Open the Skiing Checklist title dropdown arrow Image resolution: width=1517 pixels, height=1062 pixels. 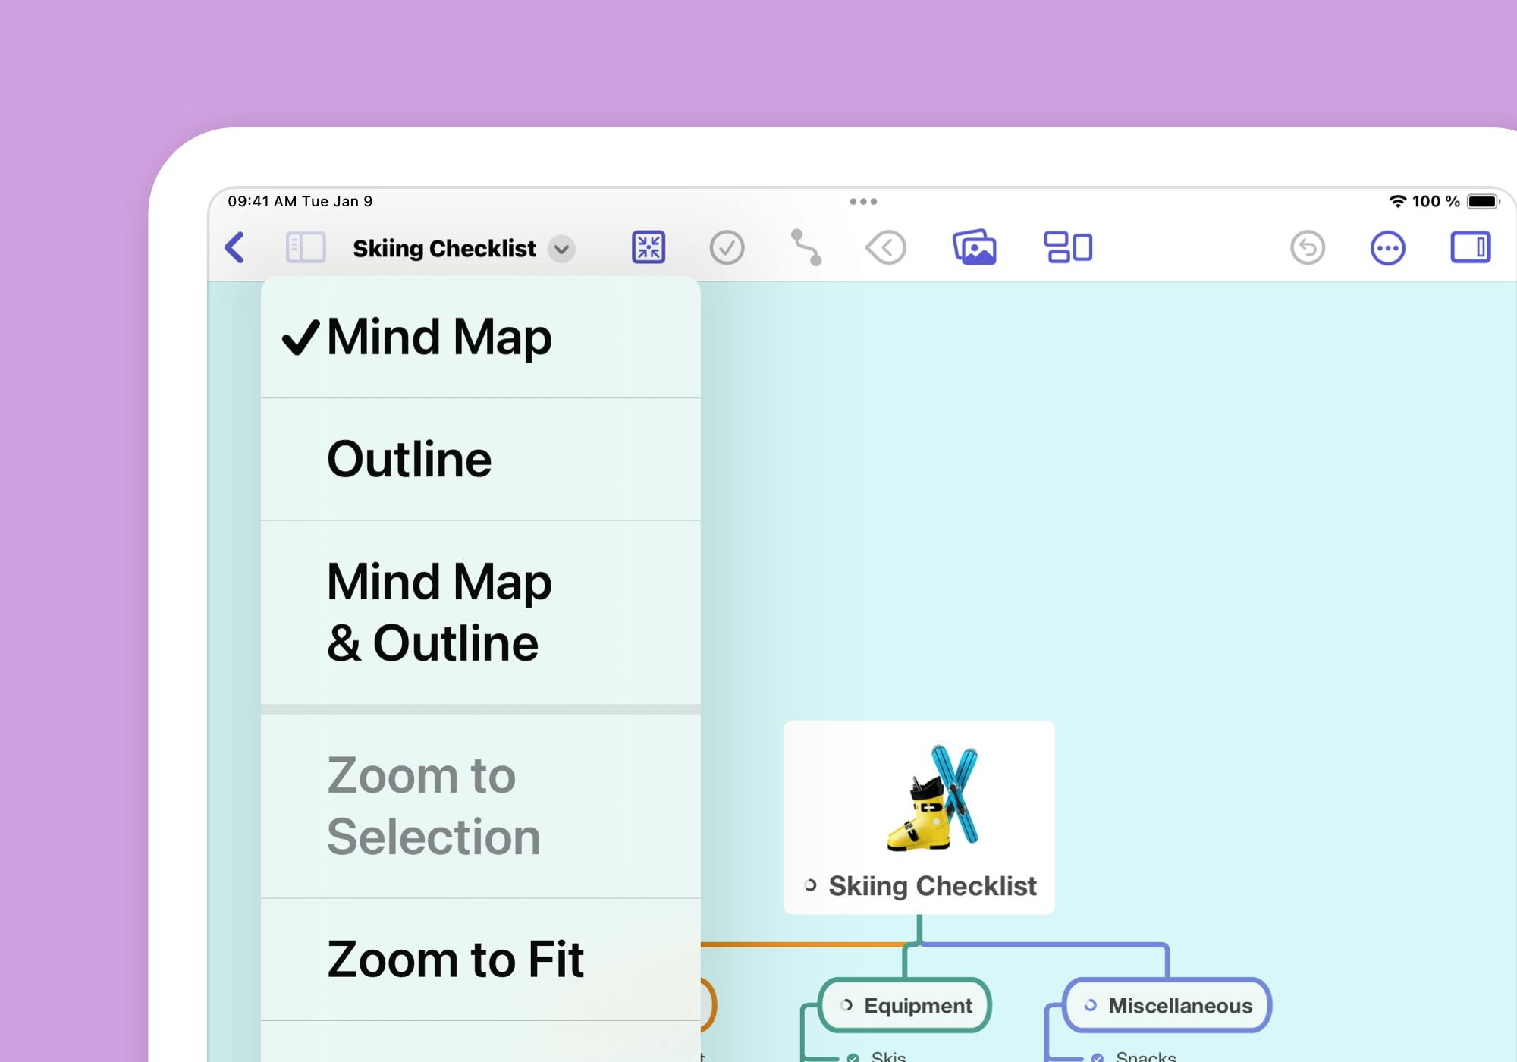(x=561, y=249)
